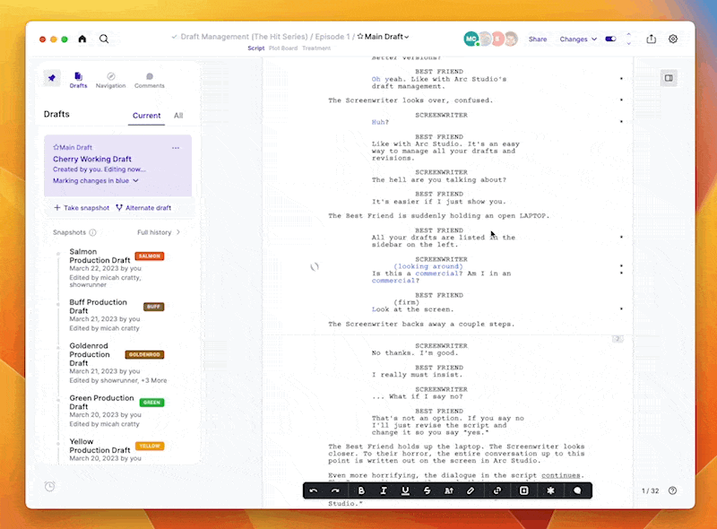Click the SALMON color tag
Image resolution: width=717 pixels, height=529 pixels.
pyautogui.click(x=149, y=256)
